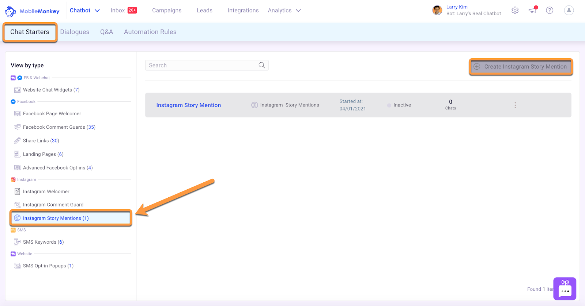Click the 'View by type' heading
Image resolution: width=585 pixels, height=306 pixels.
27,65
